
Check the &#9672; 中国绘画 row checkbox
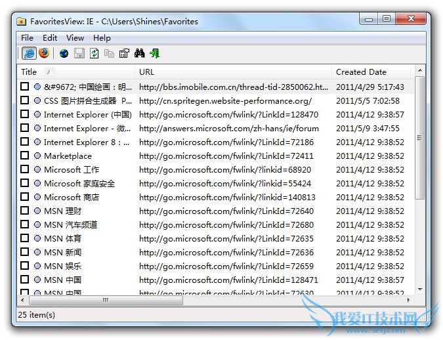point(24,86)
